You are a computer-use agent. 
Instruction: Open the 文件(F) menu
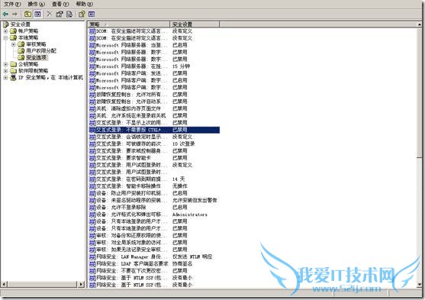(12, 4)
